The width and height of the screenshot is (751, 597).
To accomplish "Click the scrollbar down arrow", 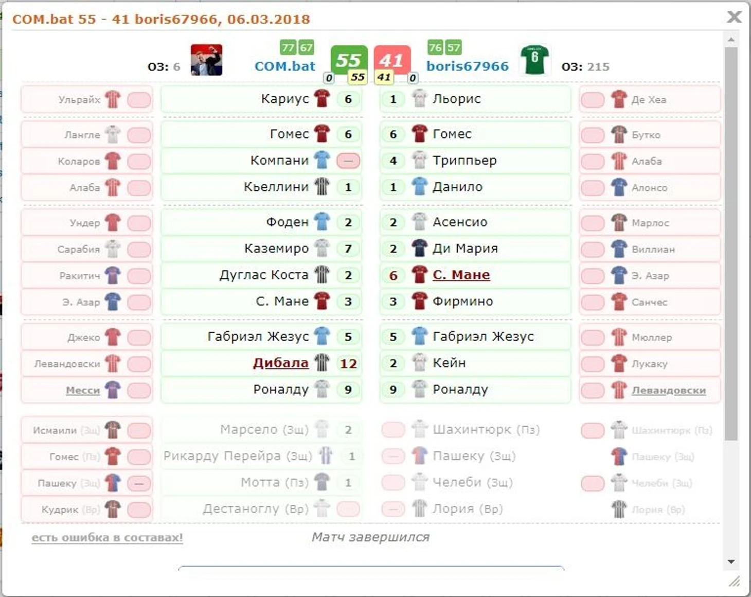I will click(731, 561).
